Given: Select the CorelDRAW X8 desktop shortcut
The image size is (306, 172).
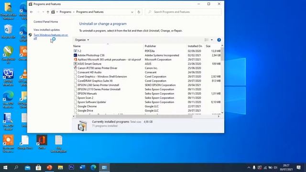Looking at the screenshot, I should click(8, 55).
